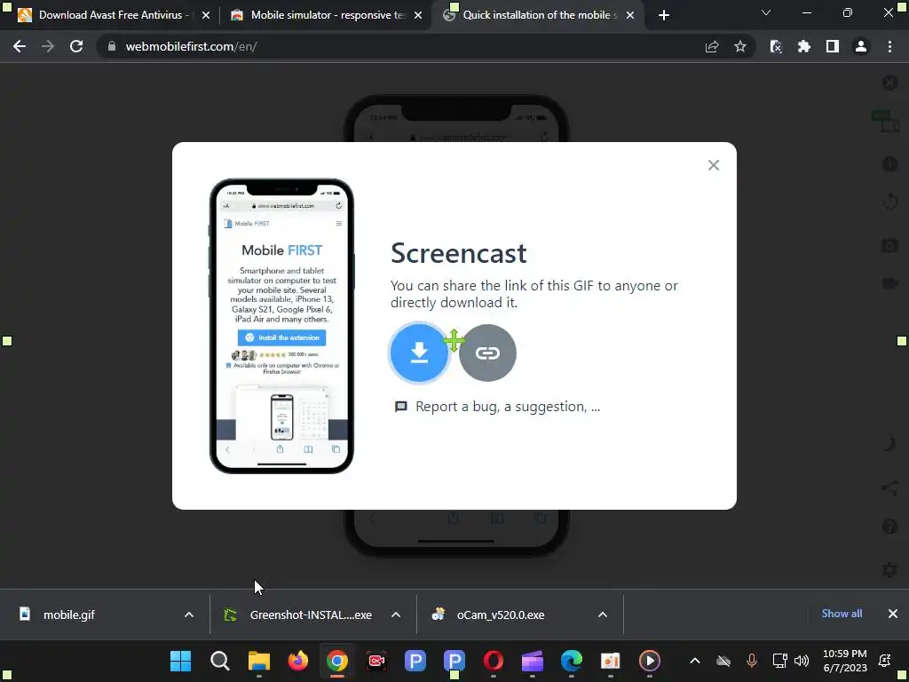Open media player icon in taskbar
The width and height of the screenshot is (909, 682).
tap(649, 661)
